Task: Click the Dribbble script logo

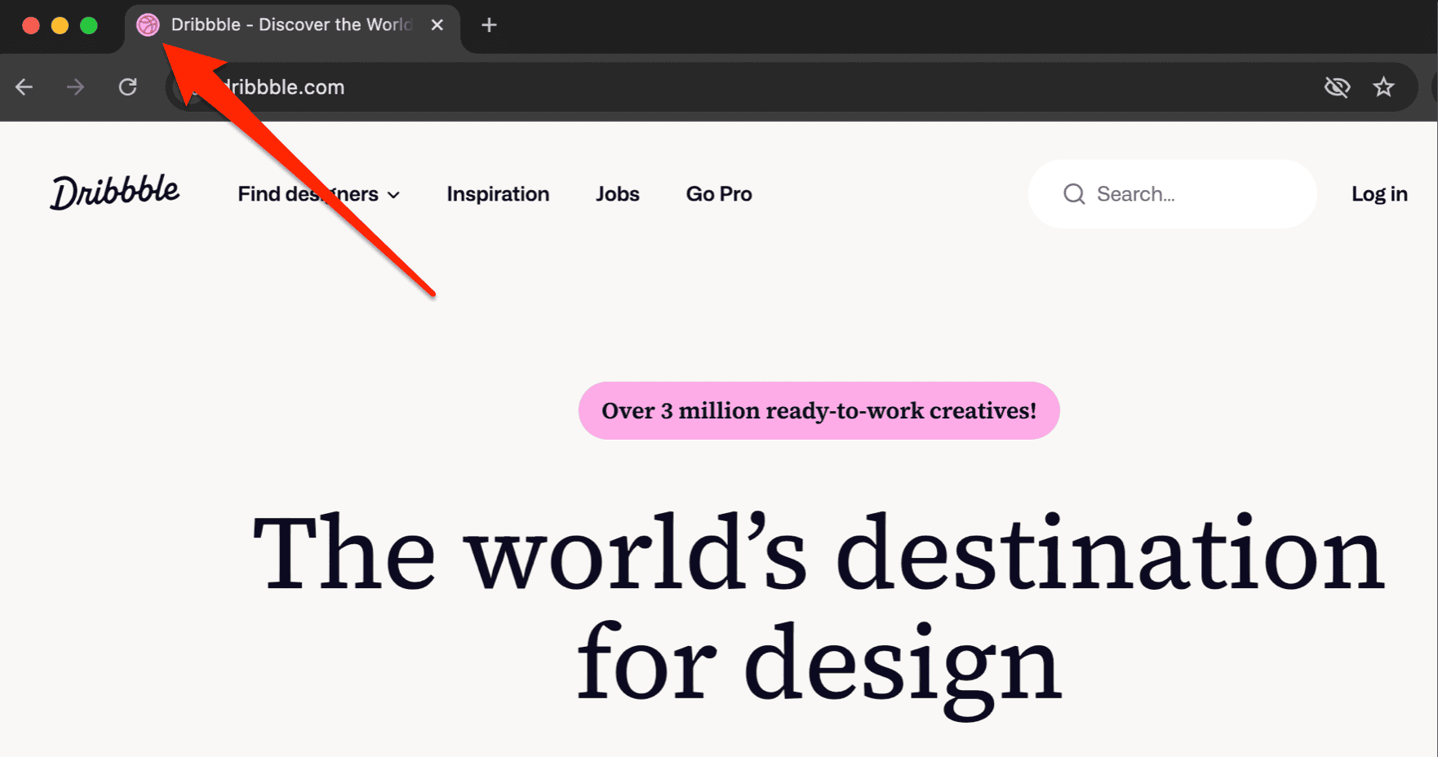Action: 115,193
